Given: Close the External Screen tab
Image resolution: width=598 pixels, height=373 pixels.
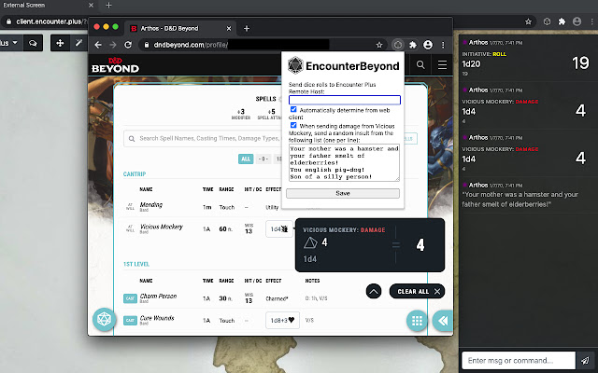Looking at the screenshot, I should [91, 6].
